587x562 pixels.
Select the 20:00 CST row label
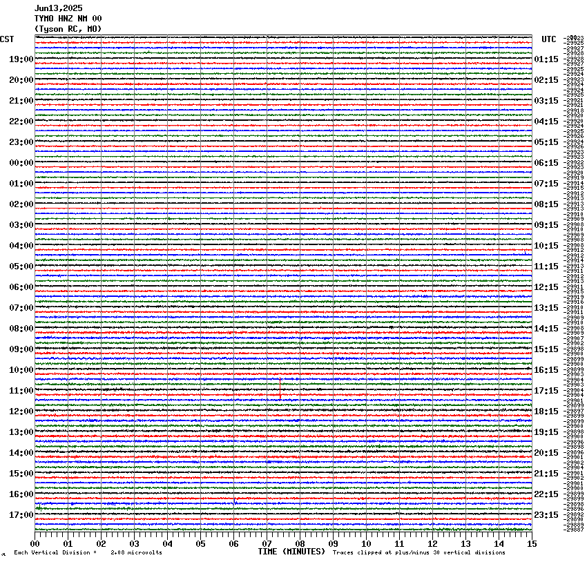[x=21, y=80]
